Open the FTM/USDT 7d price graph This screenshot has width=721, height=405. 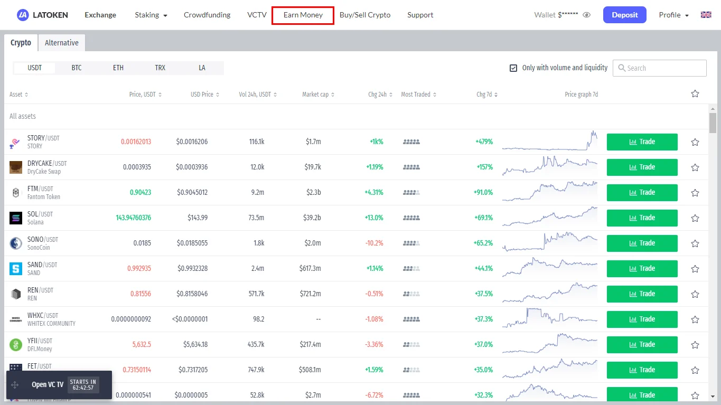pyautogui.click(x=549, y=192)
